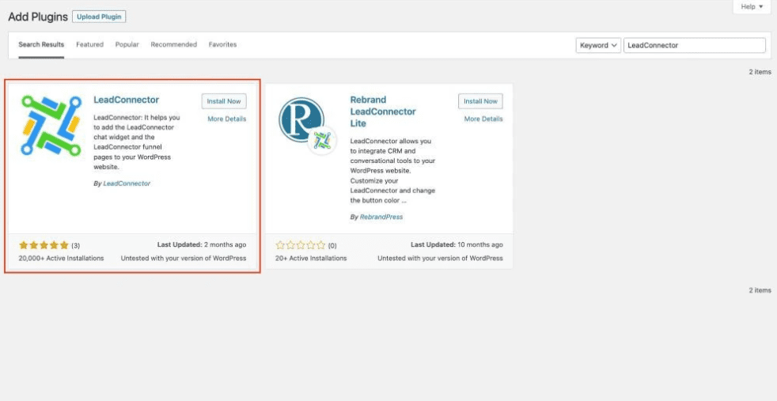Install the Rebrand LeadConnector Lite plugin
This screenshot has width=777, height=401.
480,101
